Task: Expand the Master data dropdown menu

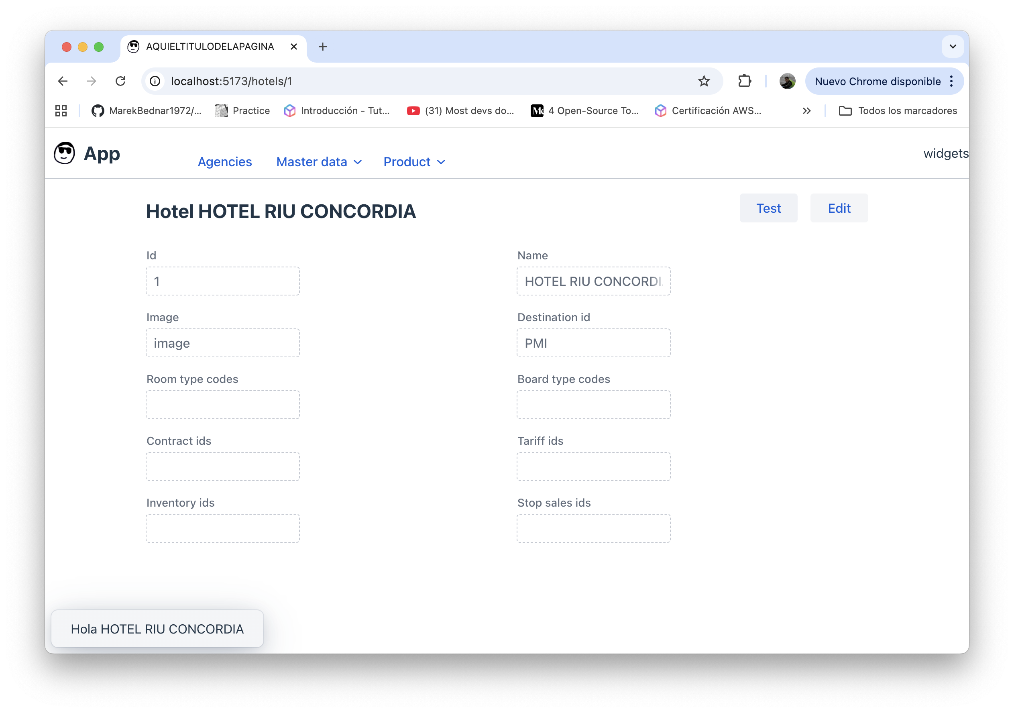Action: pyautogui.click(x=319, y=162)
